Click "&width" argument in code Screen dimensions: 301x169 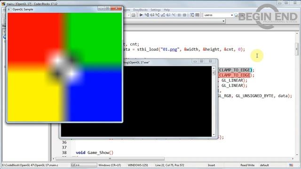coord(191,49)
